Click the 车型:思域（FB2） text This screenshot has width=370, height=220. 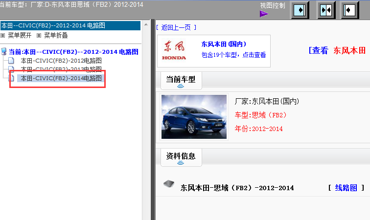[260, 115]
